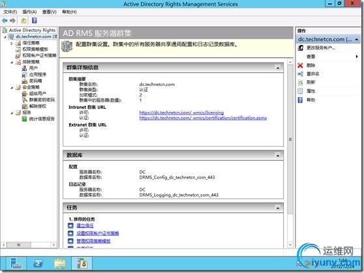This screenshot has width=364, height=273.
Task: Open the 群集密钥密码 node
Action: coord(42,100)
